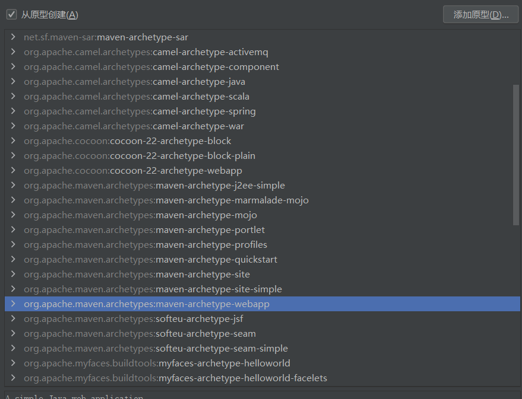The width and height of the screenshot is (522, 399).
Task: Select cocoon-22-archetype-webapp archetype row
Action: [x=262, y=170]
